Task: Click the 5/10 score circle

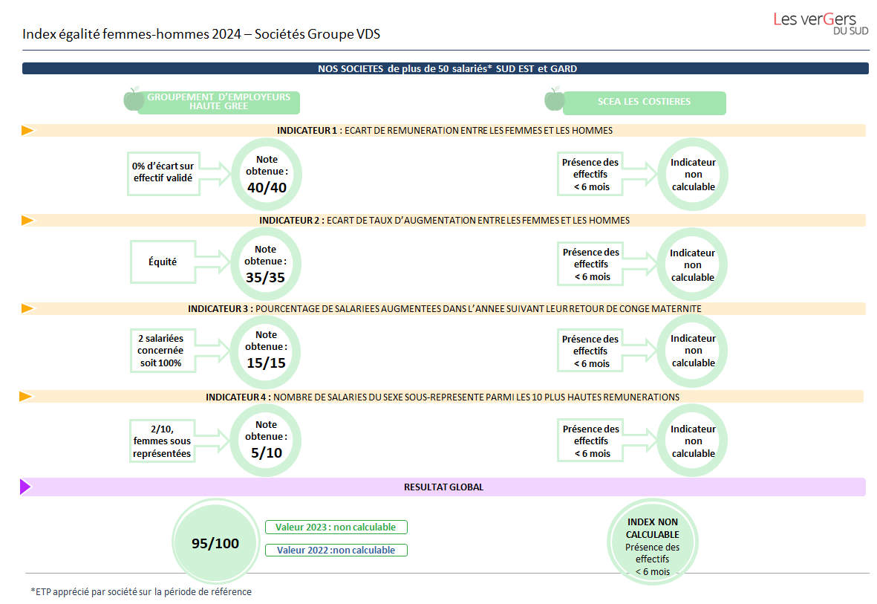Action: (x=266, y=441)
